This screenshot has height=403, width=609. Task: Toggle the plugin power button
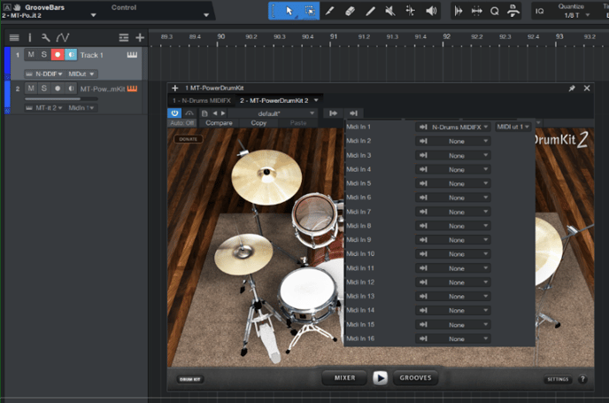(174, 113)
